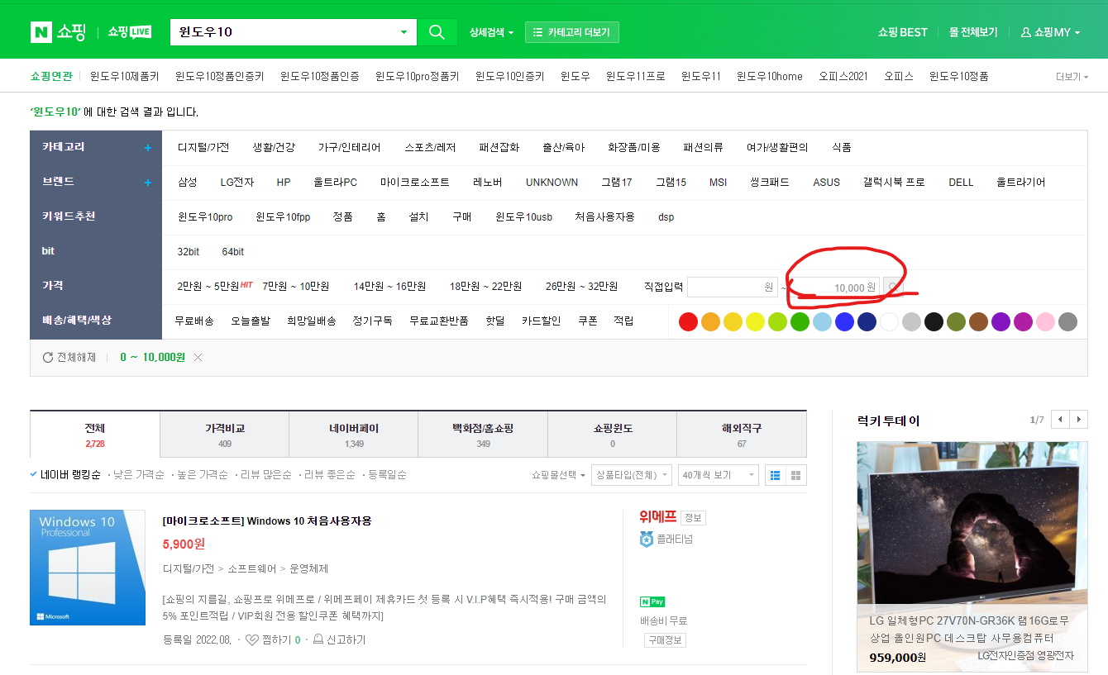Switch to the 가격비교 tab
Image resolution: width=1108 pixels, height=675 pixels.
[224, 435]
